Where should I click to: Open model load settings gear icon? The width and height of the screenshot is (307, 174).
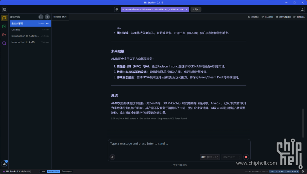tap(117, 9)
